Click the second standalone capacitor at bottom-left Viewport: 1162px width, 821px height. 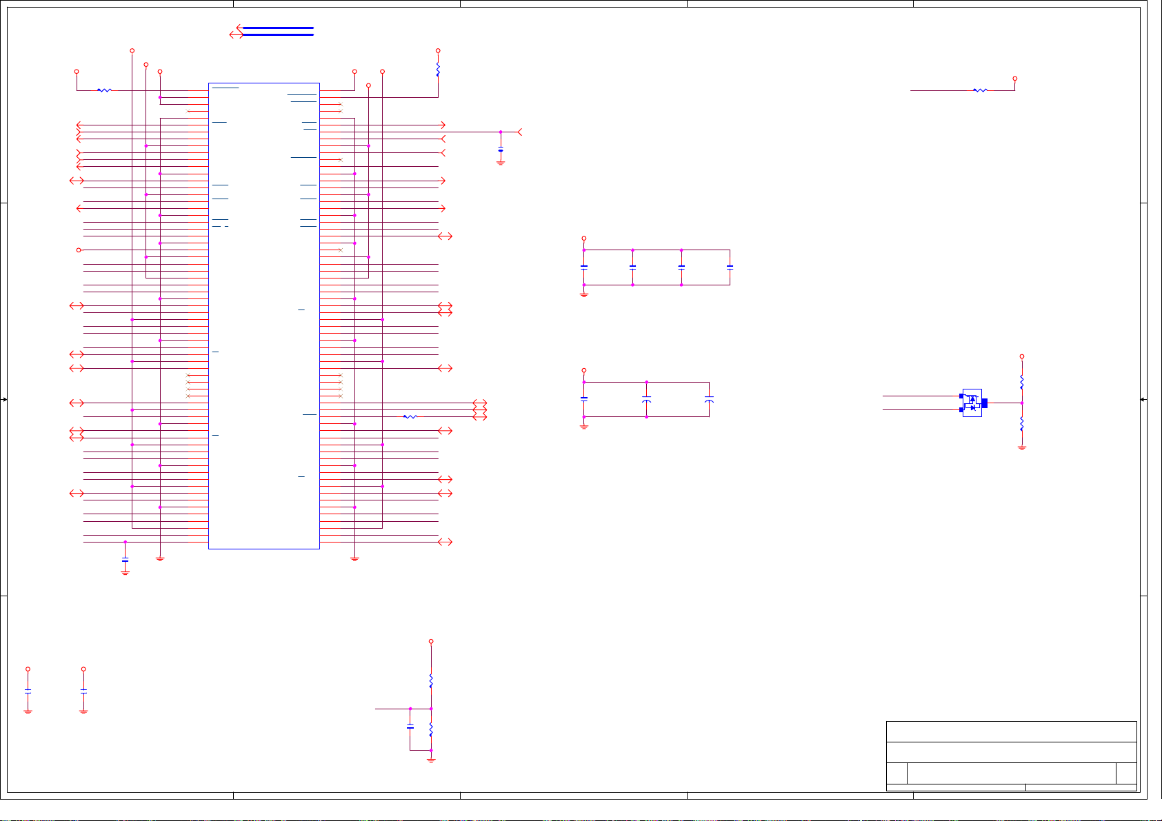click(83, 690)
